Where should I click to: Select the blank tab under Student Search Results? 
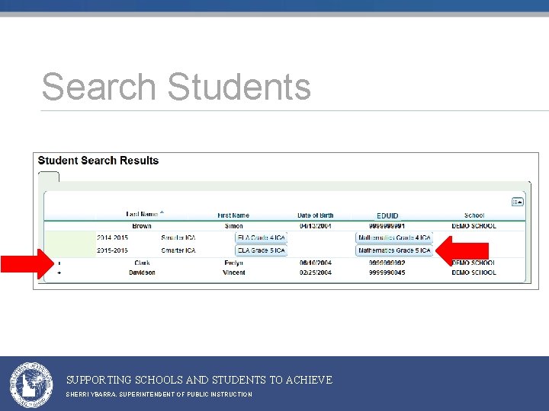pyautogui.click(x=49, y=177)
